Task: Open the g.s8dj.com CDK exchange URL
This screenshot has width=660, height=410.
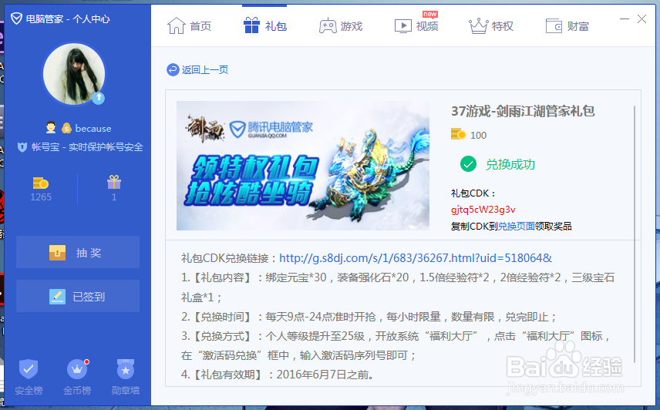Action: coord(416,257)
